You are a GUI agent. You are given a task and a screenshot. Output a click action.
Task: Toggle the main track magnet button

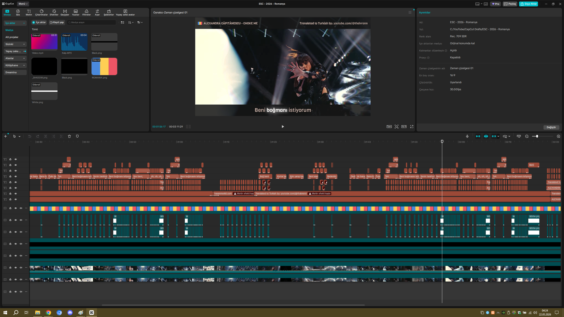click(478, 136)
